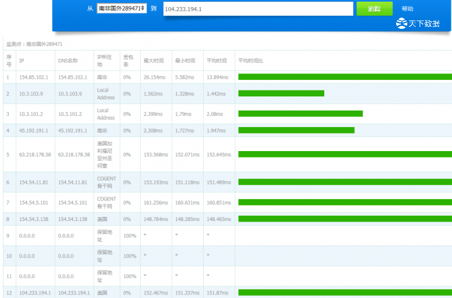Open the 帮助 help link

[407, 9]
